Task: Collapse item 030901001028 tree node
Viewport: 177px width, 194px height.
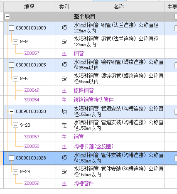Action: [11, 158]
